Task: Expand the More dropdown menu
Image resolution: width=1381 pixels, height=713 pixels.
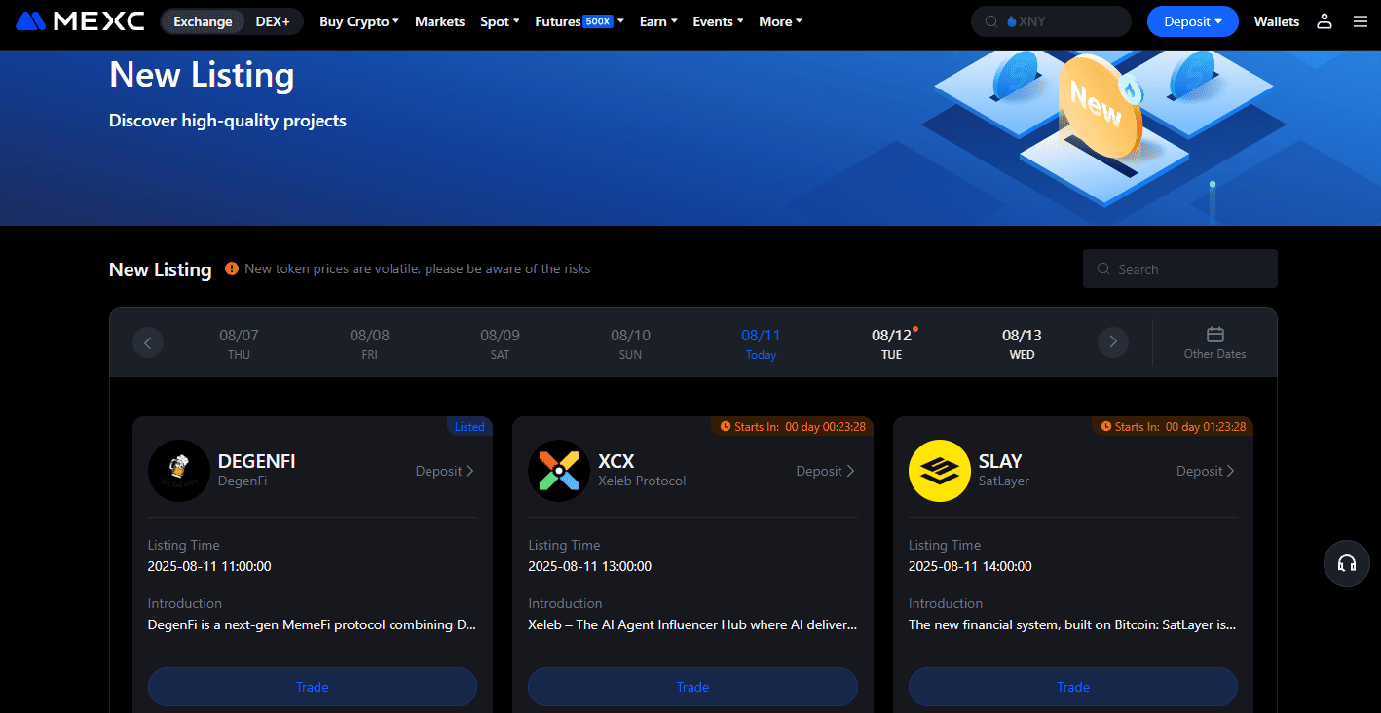Action: (781, 21)
